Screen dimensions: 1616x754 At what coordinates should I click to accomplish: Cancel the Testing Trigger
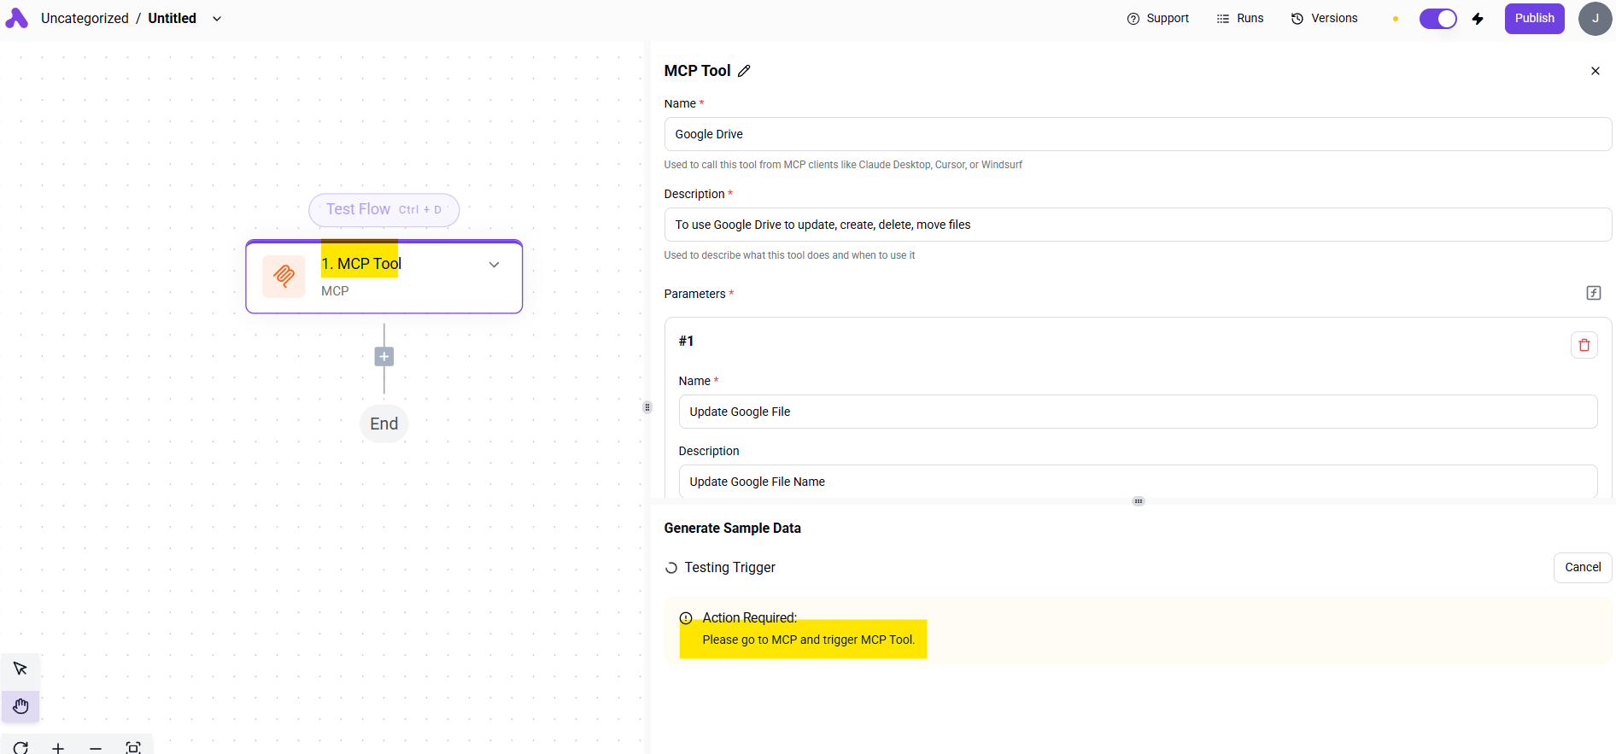(x=1582, y=567)
